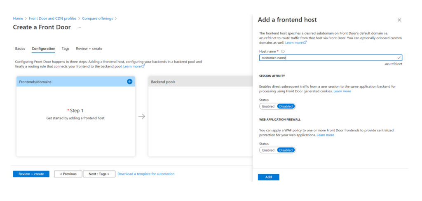Click the 'Get started by adding a frontend host' text
The width and height of the screenshot is (422, 201).
[x=76, y=118]
